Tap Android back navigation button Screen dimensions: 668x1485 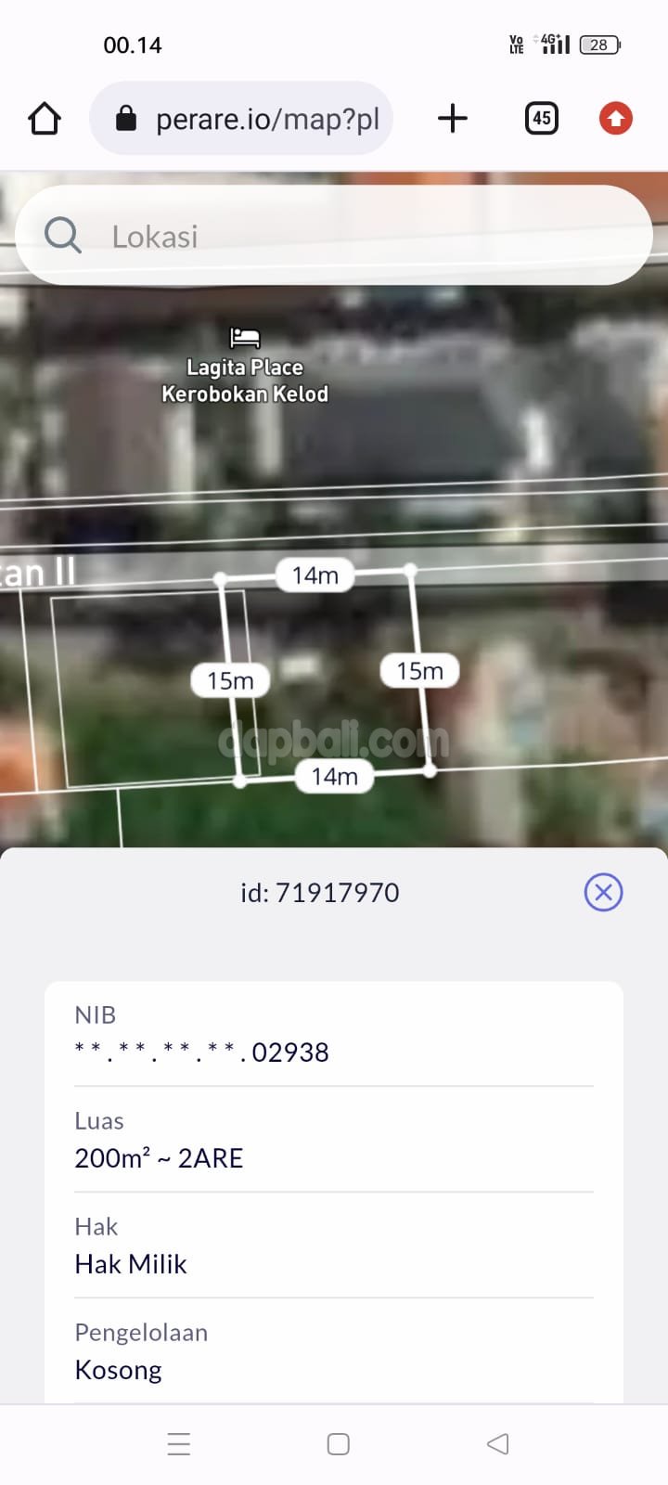point(498,1444)
